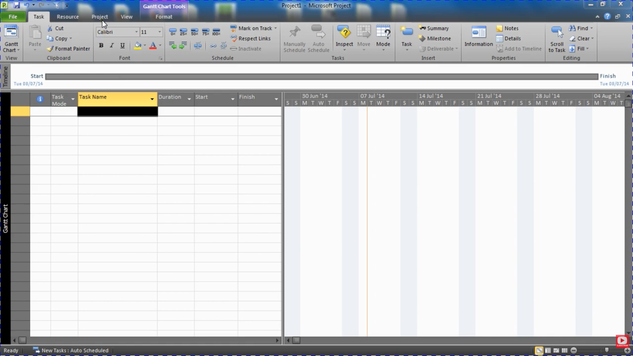Insert a Milestone from the ribbon
Image resolution: width=633 pixels, height=356 pixels.
point(435,39)
